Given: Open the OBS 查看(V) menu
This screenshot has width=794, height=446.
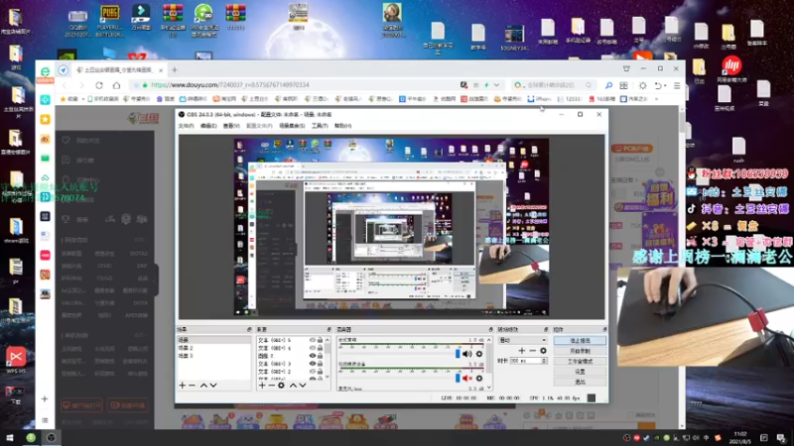Looking at the screenshot, I should (x=231, y=126).
